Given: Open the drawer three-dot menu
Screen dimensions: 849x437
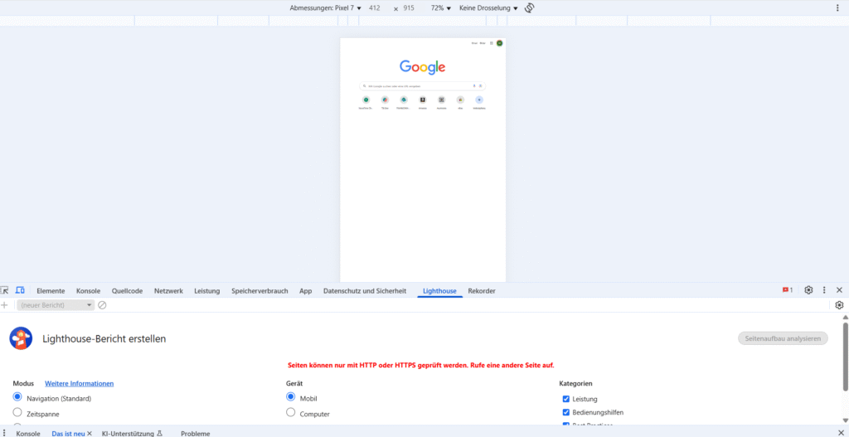Looking at the screenshot, I should pyautogui.click(x=4, y=433).
